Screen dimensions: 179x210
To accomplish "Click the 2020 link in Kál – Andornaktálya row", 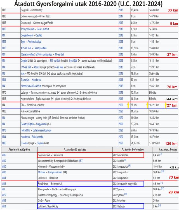I will [x=121, y=111].
